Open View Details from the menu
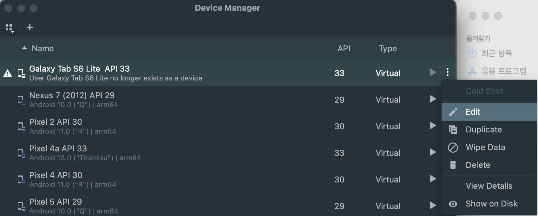 coord(489,186)
